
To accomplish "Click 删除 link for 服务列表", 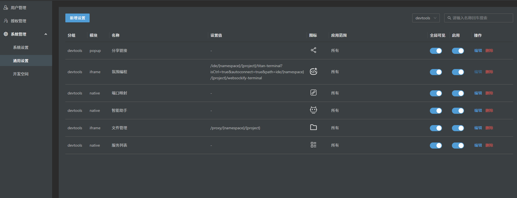I will [x=489, y=145].
